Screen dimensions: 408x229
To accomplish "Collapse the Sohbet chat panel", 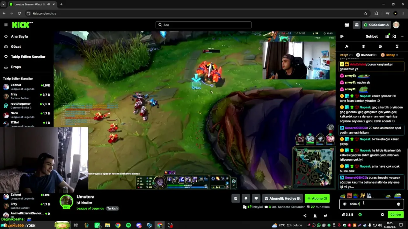I will [342, 37].
